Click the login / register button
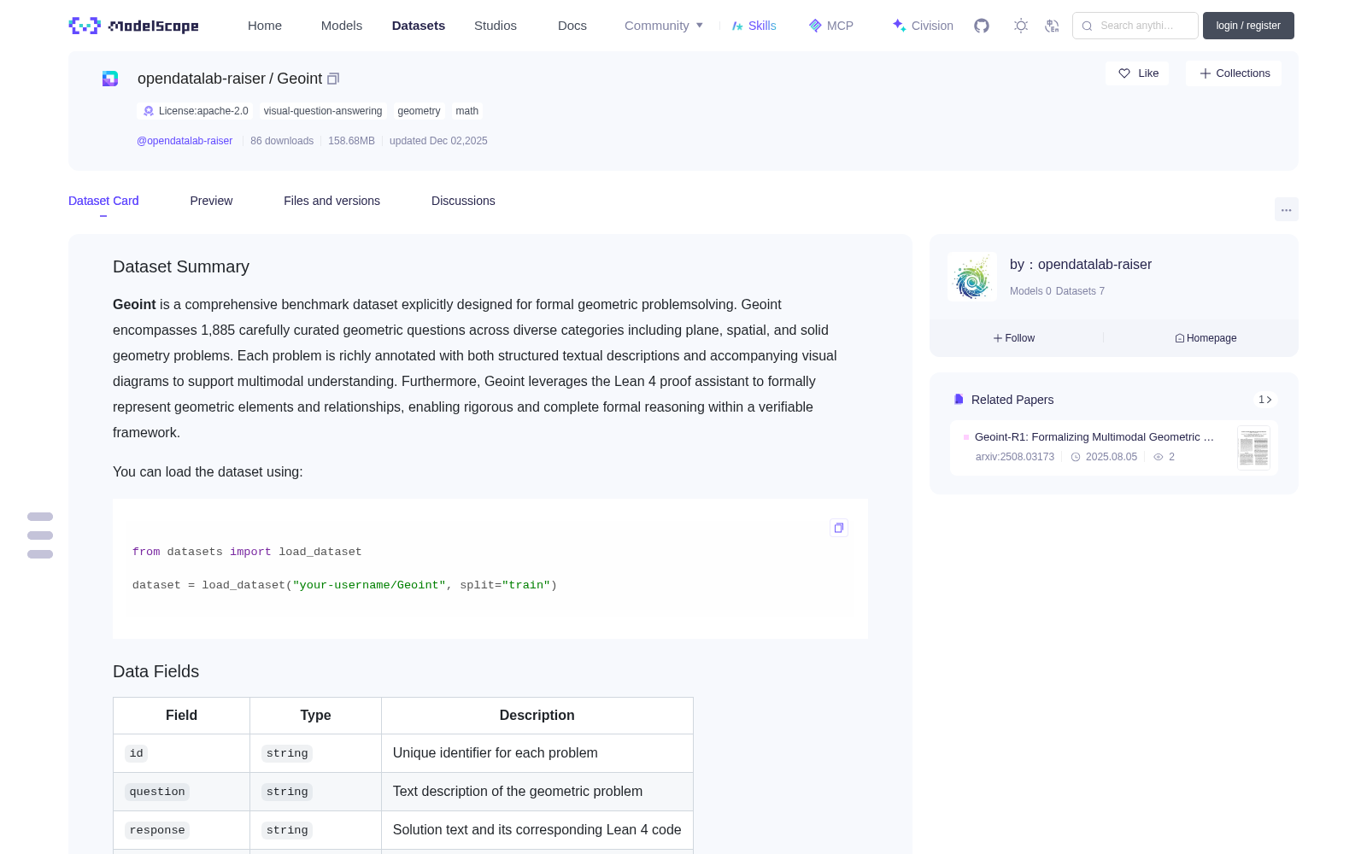The width and height of the screenshot is (1367, 854). (1248, 26)
